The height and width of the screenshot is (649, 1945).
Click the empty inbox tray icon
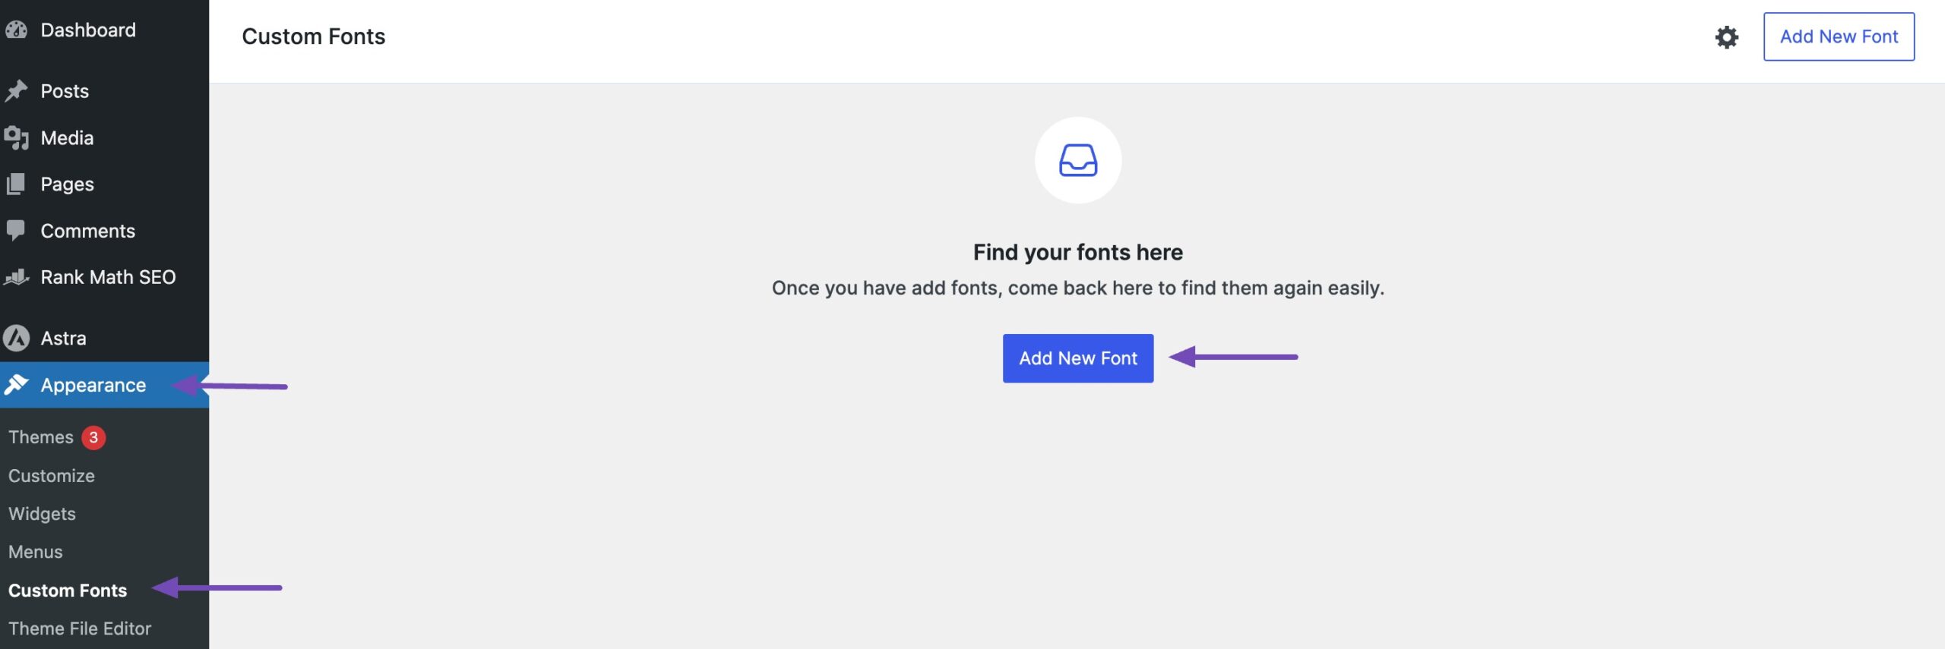coord(1077,160)
